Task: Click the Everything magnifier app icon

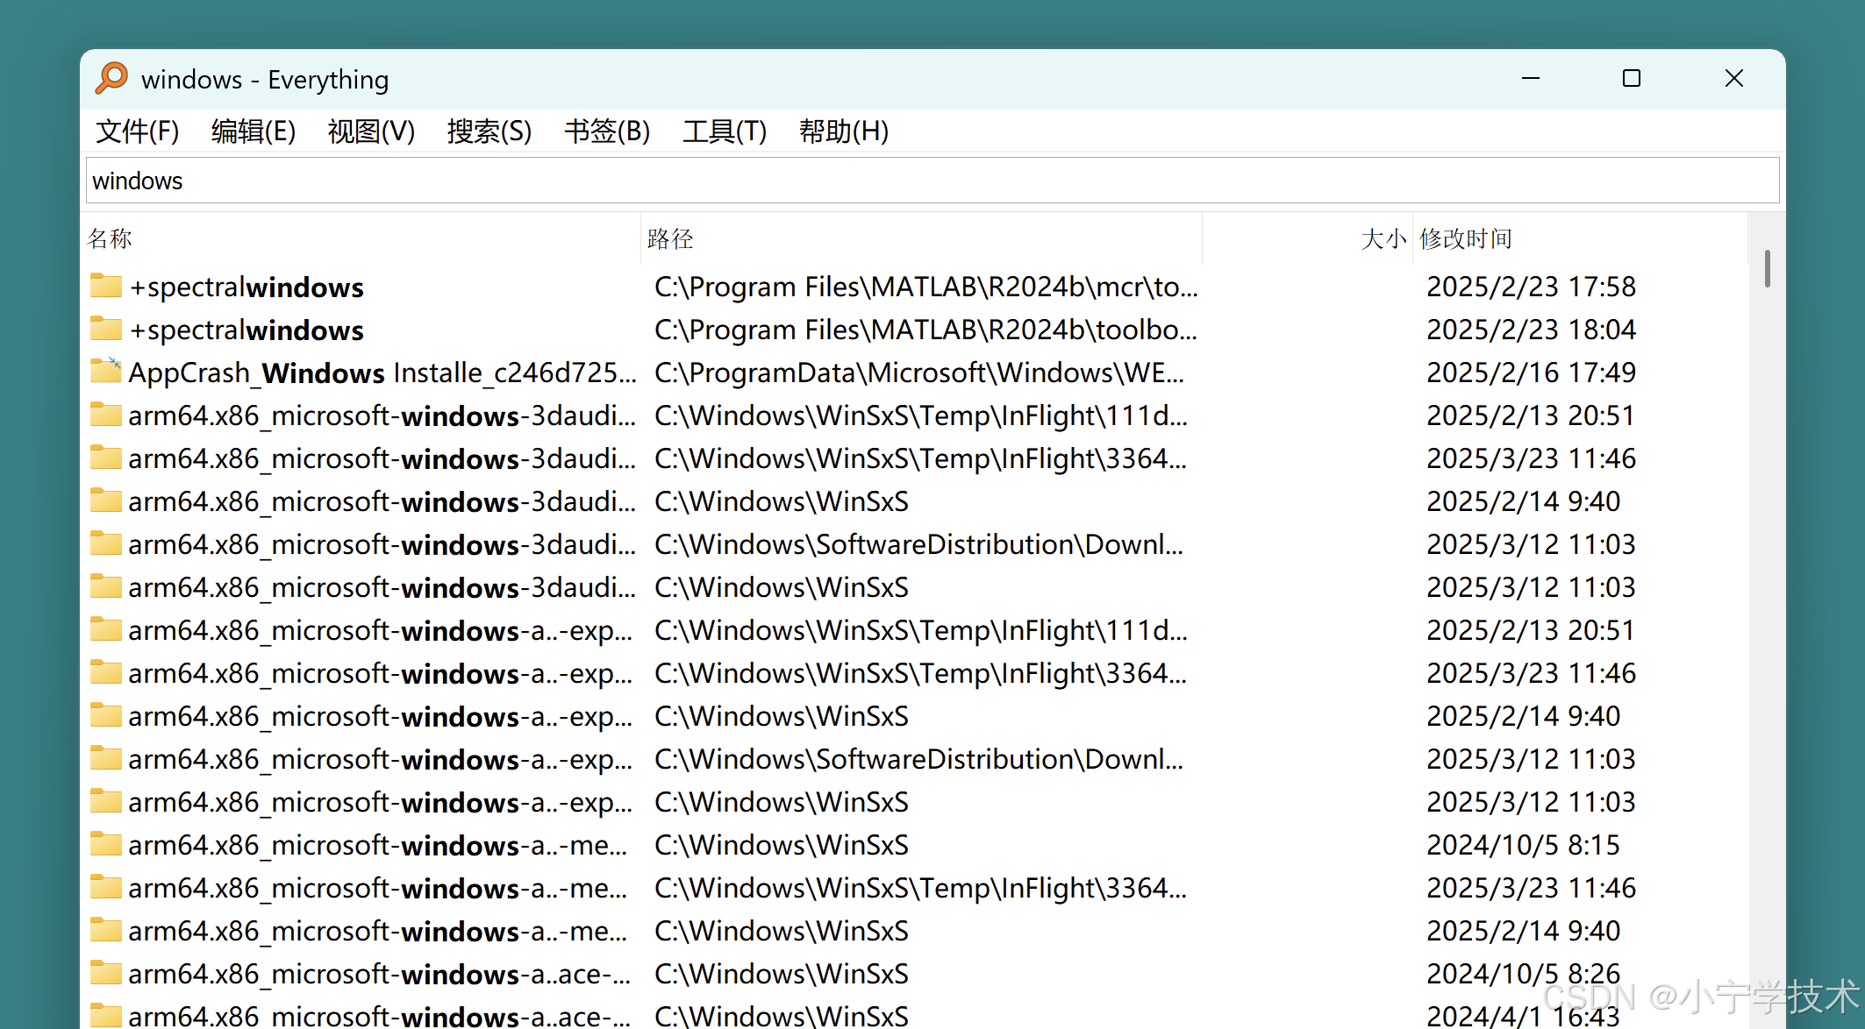Action: [x=112, y=78]
